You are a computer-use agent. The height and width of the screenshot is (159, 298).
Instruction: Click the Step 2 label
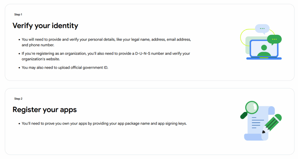[x=18, y=99]
